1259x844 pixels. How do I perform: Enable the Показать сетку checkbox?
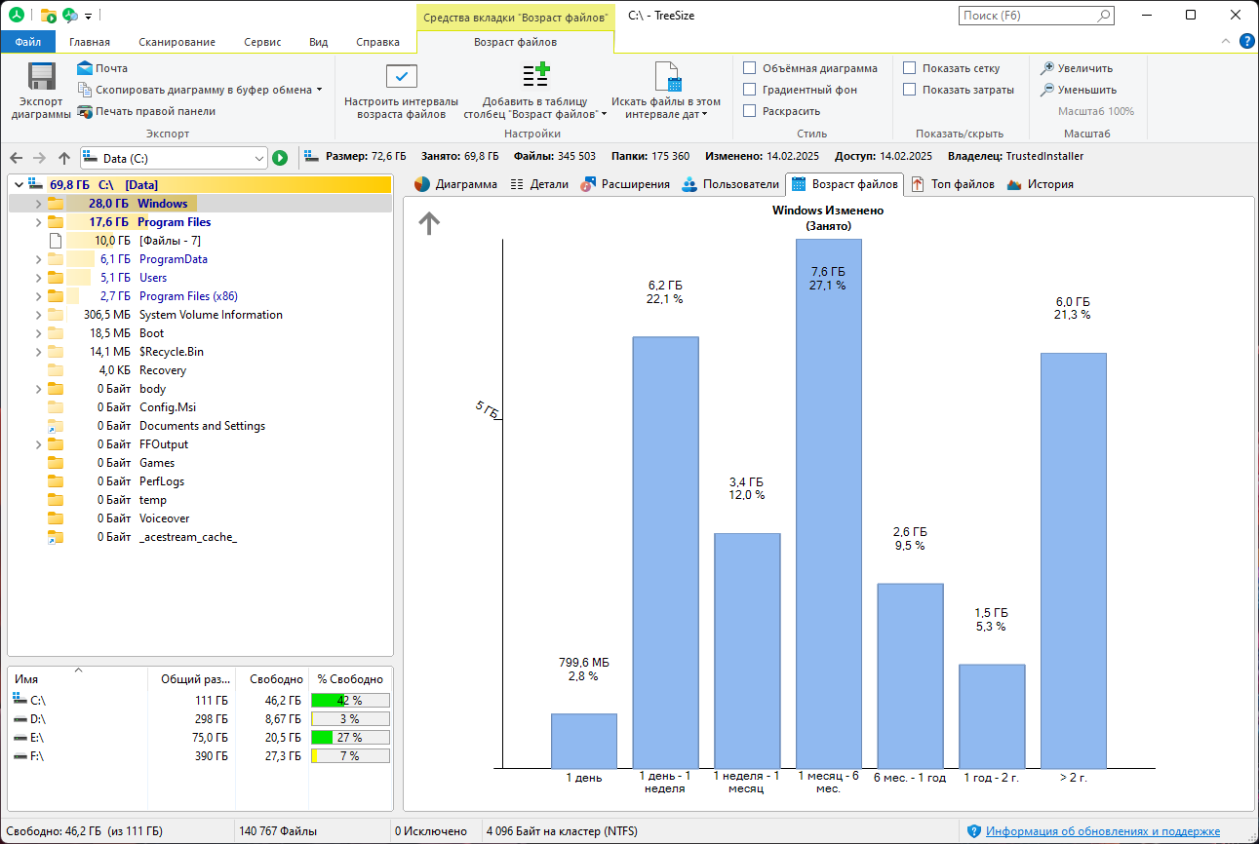pos(910,68)
